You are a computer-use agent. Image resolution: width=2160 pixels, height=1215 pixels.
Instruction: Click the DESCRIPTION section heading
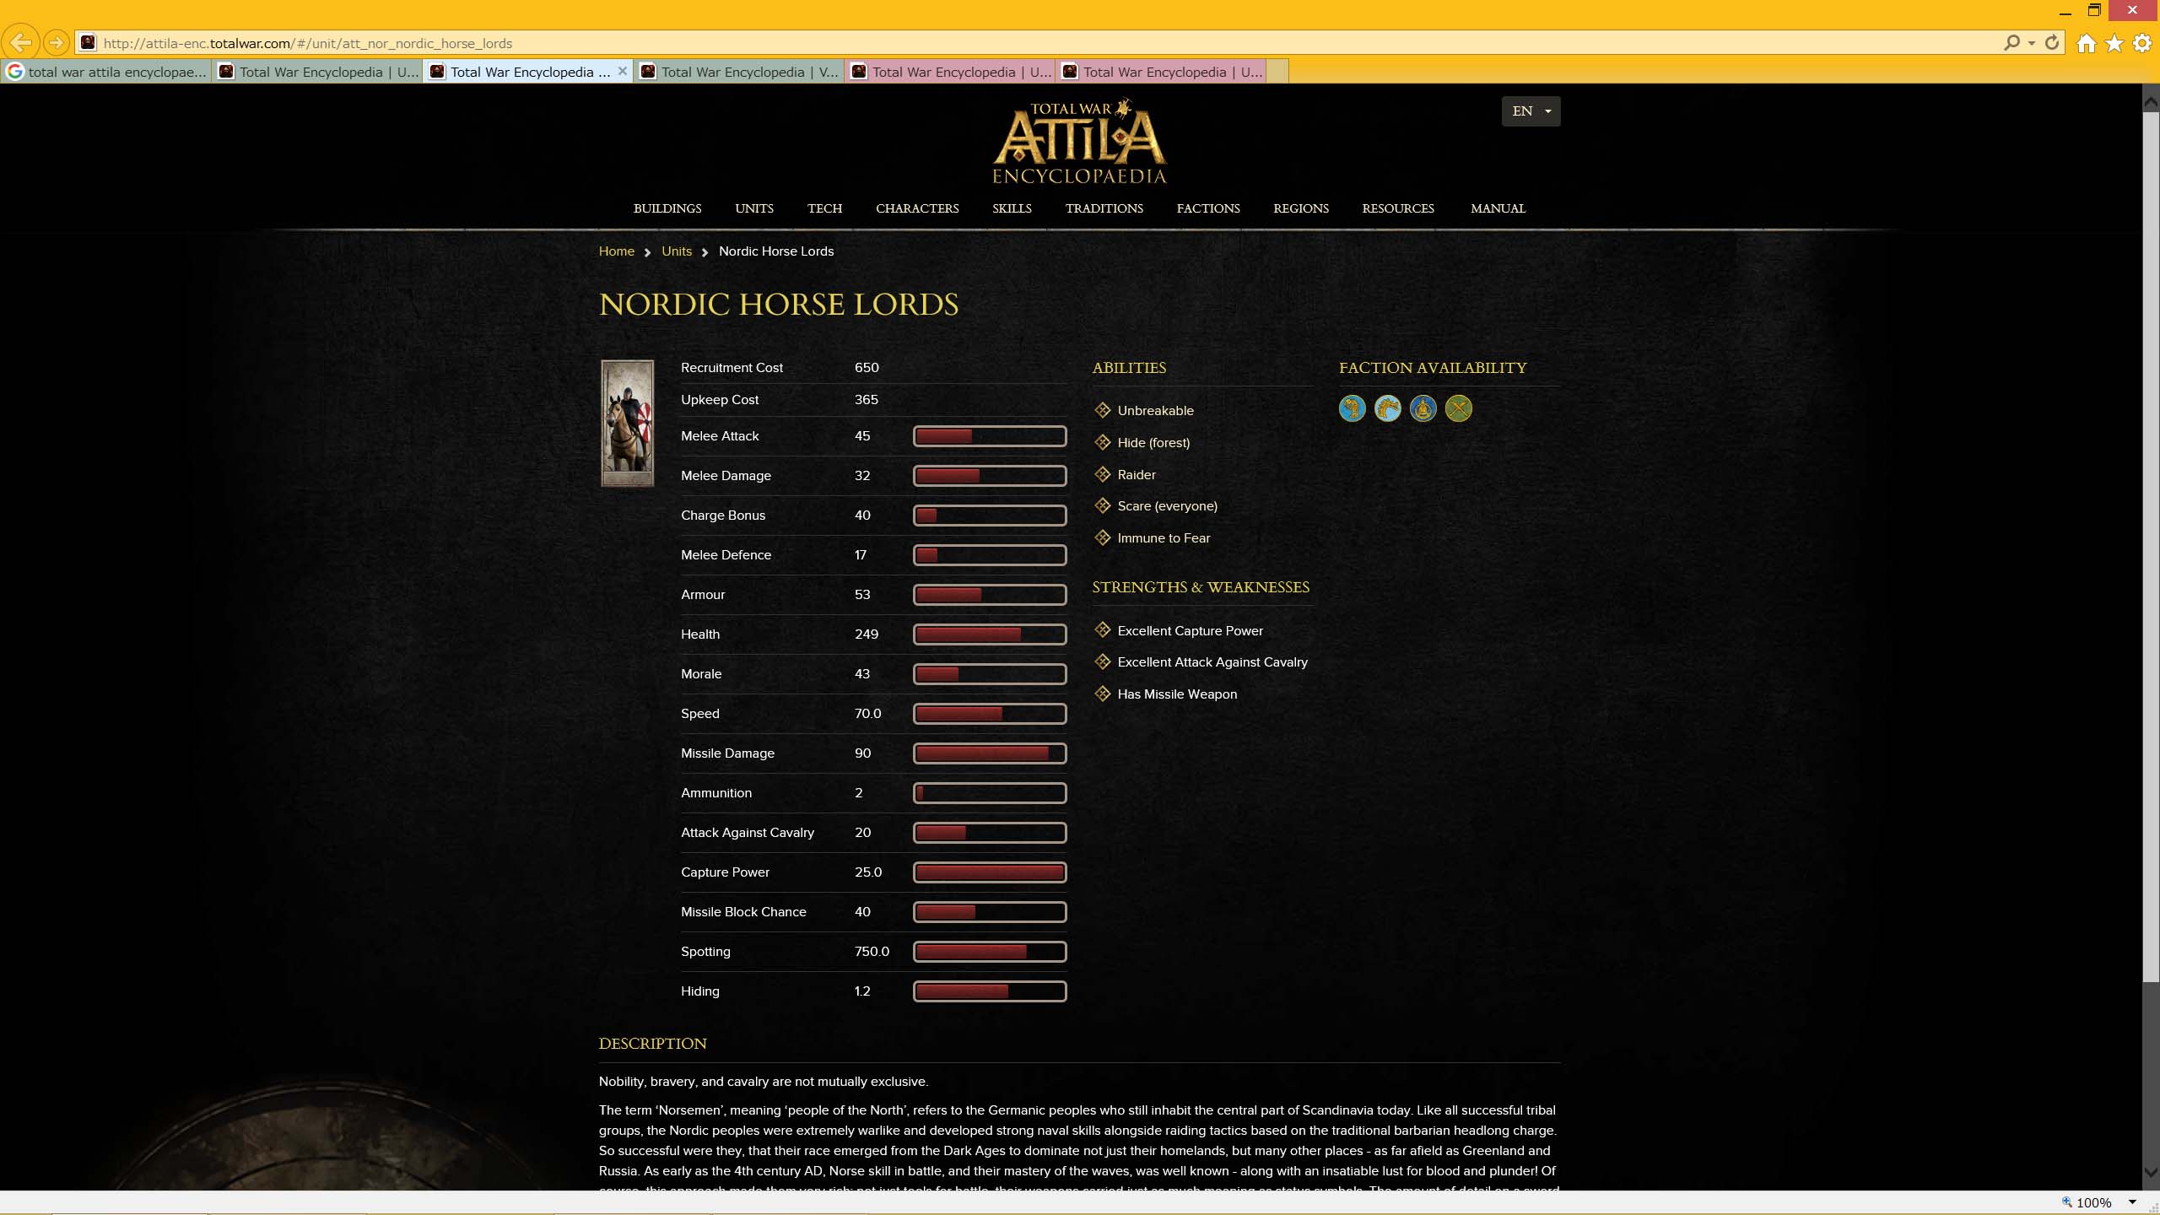(652, 1044)
